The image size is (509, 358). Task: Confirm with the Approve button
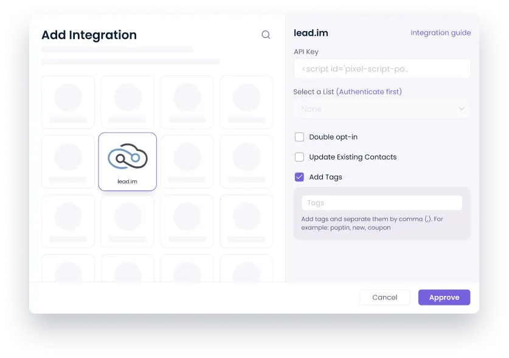point(444,297)
